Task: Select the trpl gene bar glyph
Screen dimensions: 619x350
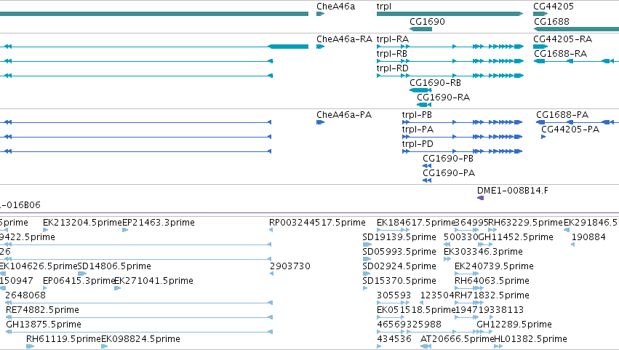Action: 450,14
